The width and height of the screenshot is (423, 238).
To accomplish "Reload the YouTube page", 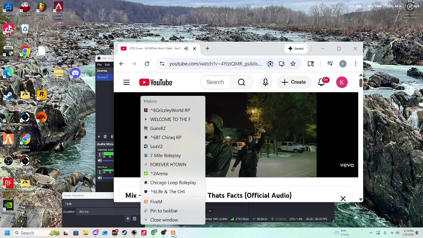I will click(147, 64).
